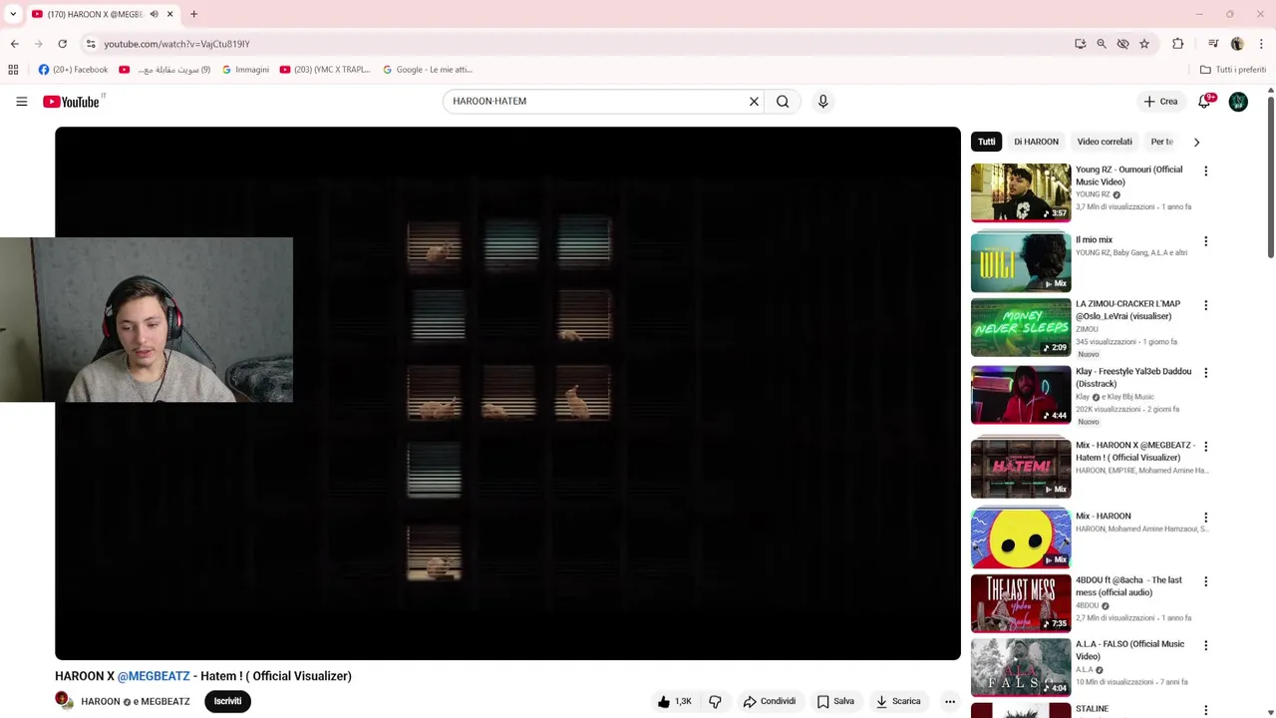Click the address bar URL
The height and width of the screenshot is (718, 1276).
(176, 44)
